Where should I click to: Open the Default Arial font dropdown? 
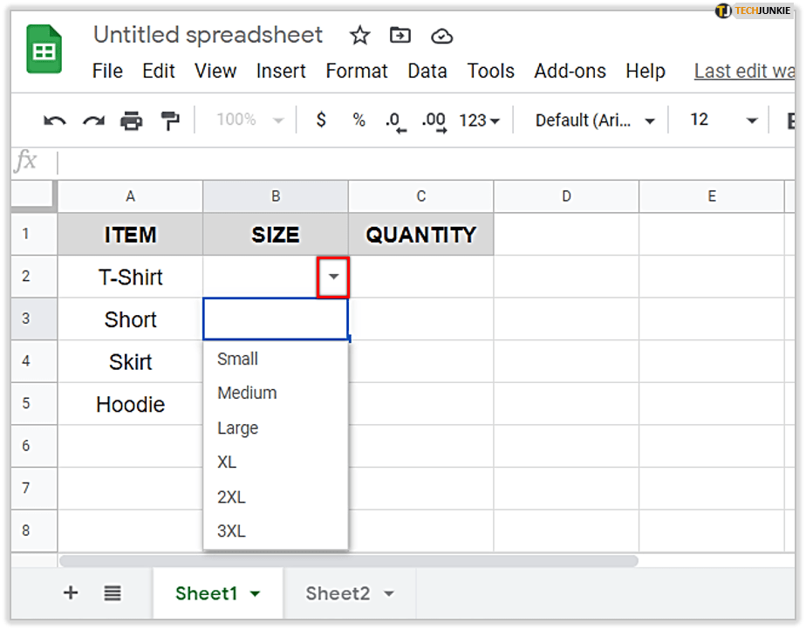[x=595, y=120]
